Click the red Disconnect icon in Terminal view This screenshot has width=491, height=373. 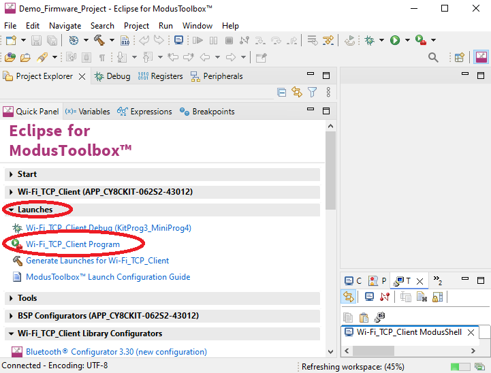pyautogui.click(x=385, y=296)
